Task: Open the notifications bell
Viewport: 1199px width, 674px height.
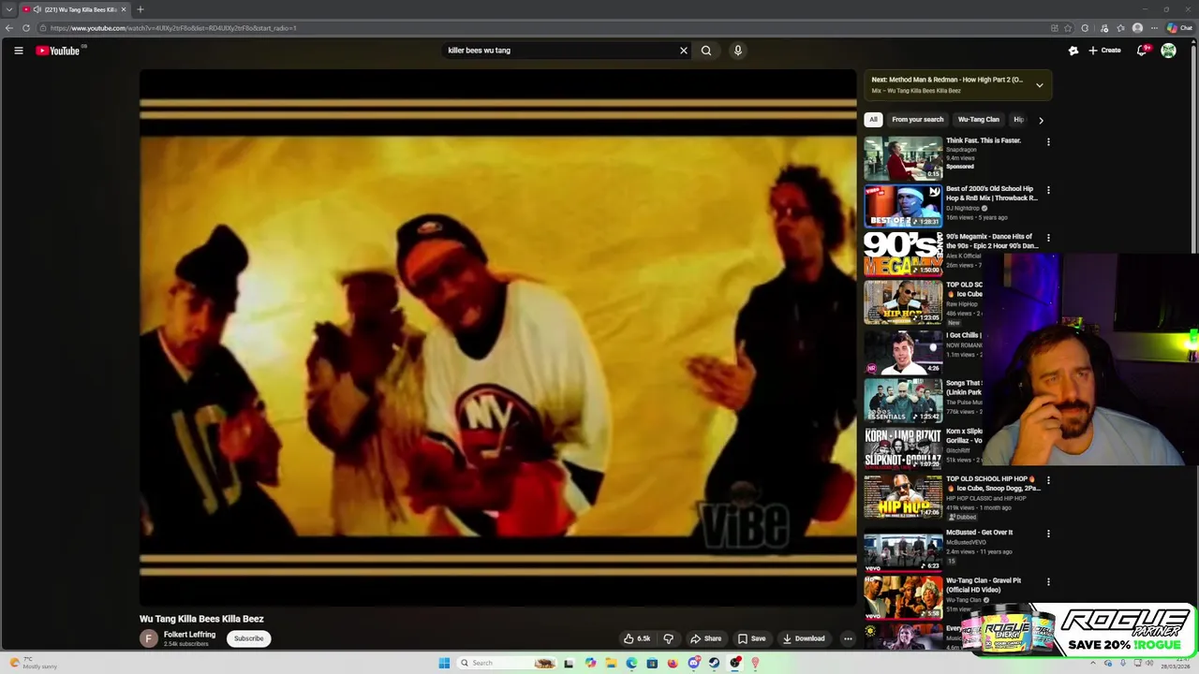Action: [x=1142, y=51]
